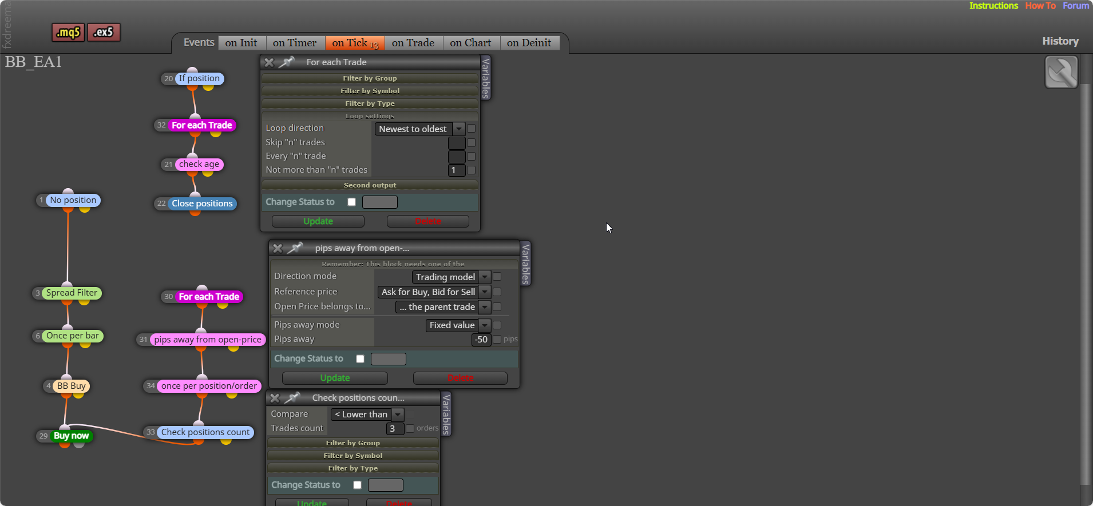This screenshot has width=1093, height=506.
Task: Open the Loop direction dropdown
Action: pos(419,129)
